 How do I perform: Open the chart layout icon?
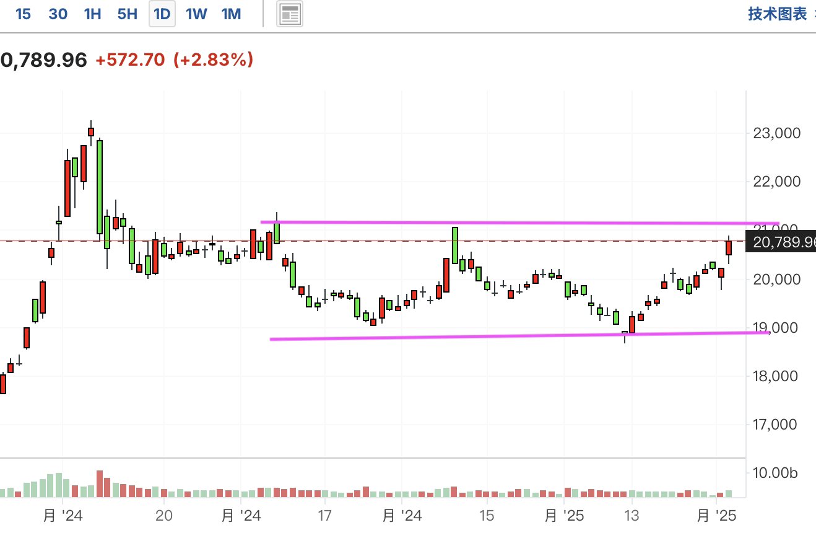coord(289,14)
